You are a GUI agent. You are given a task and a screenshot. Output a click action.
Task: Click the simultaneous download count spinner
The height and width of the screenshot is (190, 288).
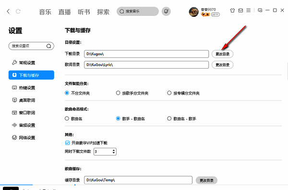tap(105, 152)
